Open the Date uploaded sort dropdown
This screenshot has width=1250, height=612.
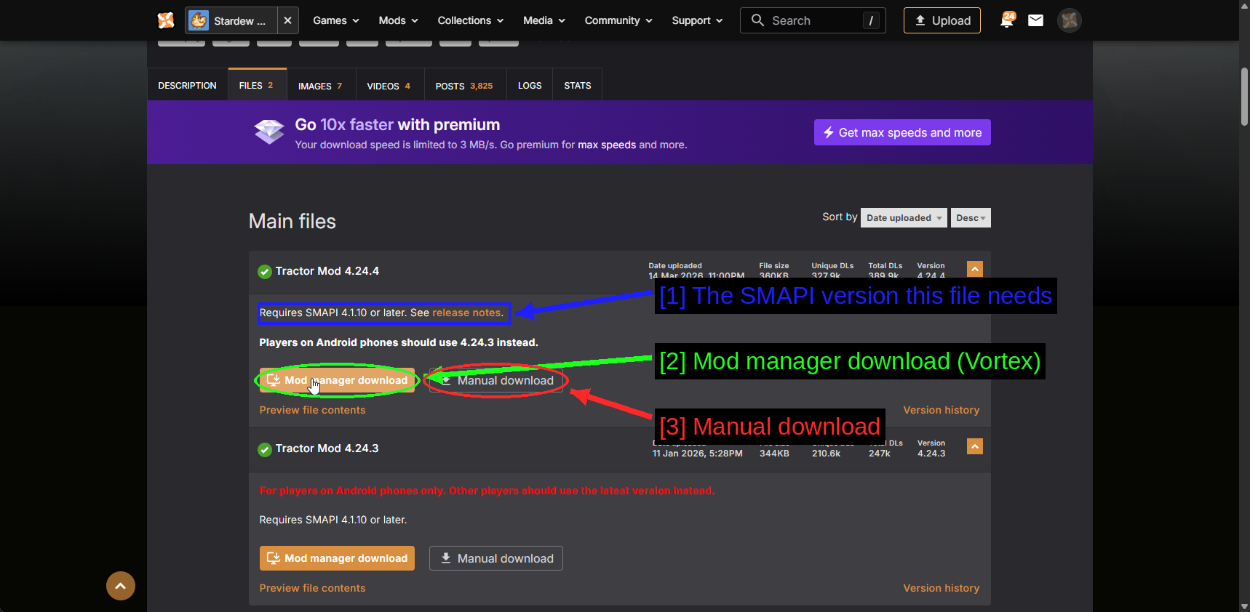tap(904, 218)
